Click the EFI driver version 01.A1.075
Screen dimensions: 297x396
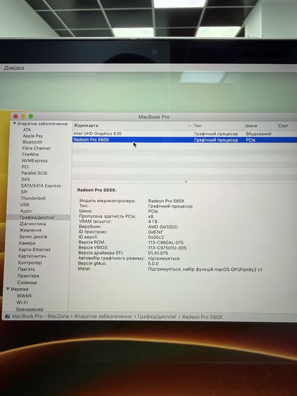[158, 253]
